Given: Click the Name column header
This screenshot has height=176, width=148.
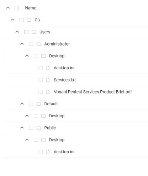Looking at the screenshot, I should pyautogui.click(x=31, y=8).
